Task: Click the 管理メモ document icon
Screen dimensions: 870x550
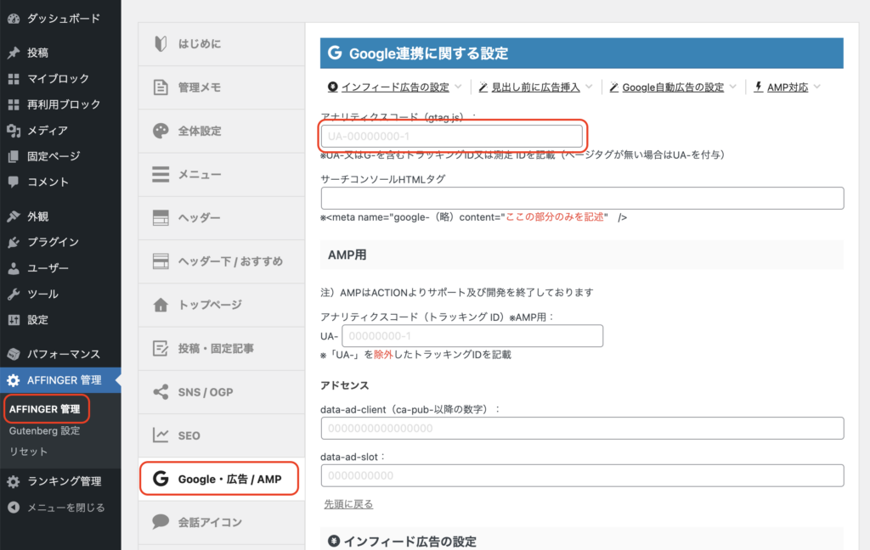Action: (x=161, y=87)
